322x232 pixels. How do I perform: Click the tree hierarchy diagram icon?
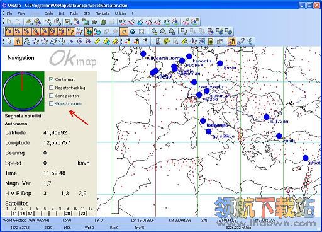[250, 42]
